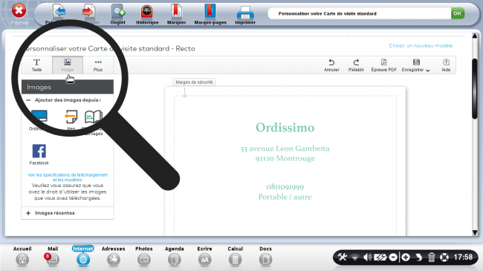Open the settings tools tray icon
The height and width of the screenshot is (271, 483).
343,257
